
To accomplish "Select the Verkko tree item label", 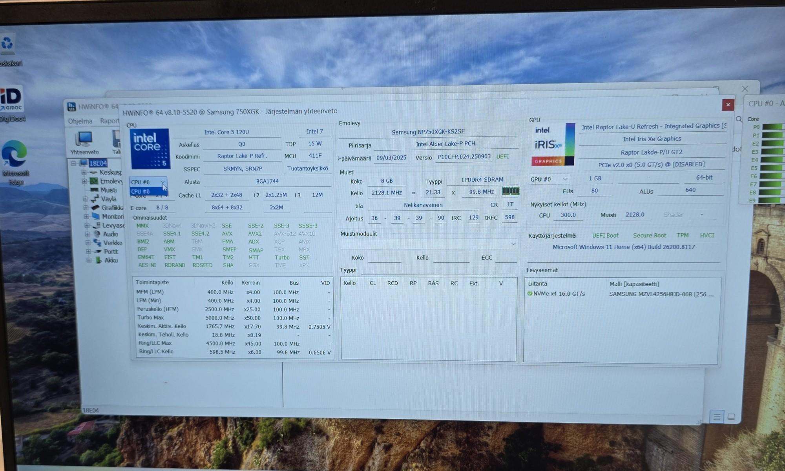I will click(x=113, y=243).
